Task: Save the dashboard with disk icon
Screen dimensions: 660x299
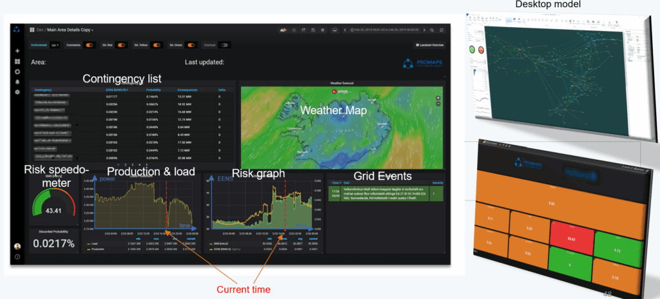Action: 313,30
